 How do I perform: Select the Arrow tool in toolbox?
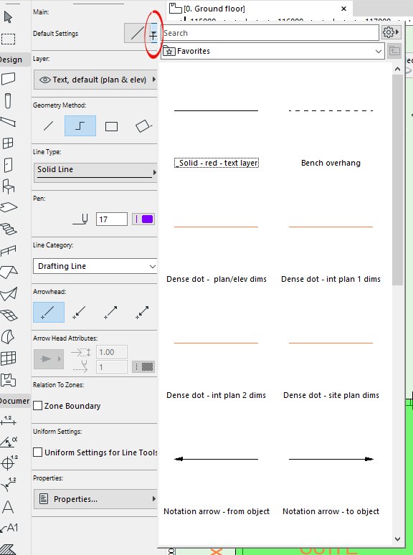point(8,17)
